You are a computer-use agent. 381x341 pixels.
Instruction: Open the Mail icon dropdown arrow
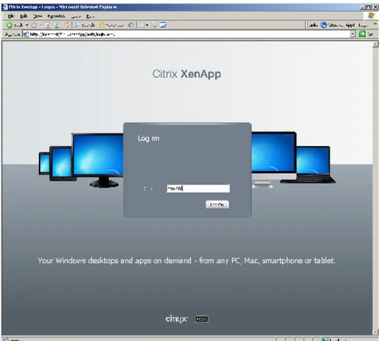click(147, 25)
